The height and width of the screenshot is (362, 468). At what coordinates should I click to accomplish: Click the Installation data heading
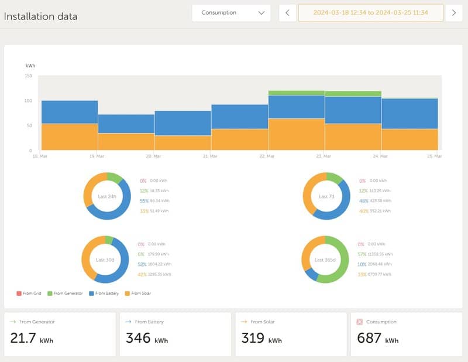[40, 16]
